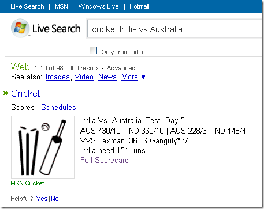The height and width of the screenshot is (209, 264).
Task: View News search results
Action: click(x=107, y=77)
